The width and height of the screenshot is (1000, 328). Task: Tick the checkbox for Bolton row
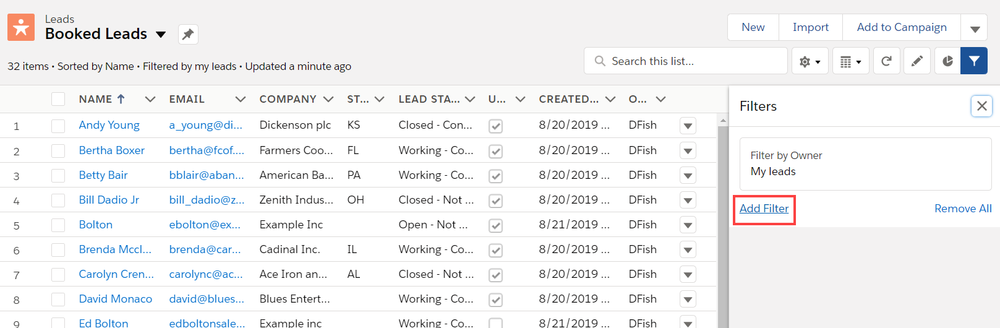(x=58, y=225)
